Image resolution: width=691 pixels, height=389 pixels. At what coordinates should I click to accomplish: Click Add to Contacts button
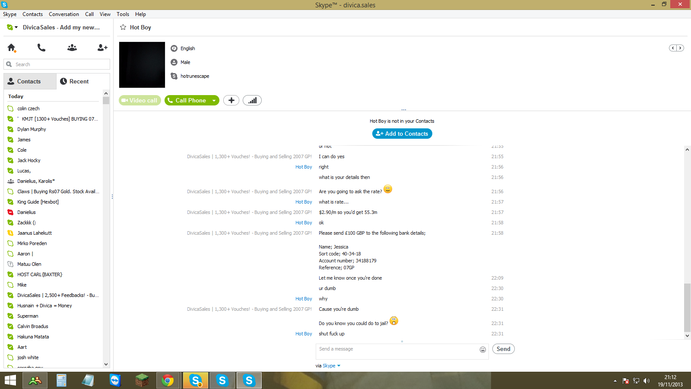(402, 134)
